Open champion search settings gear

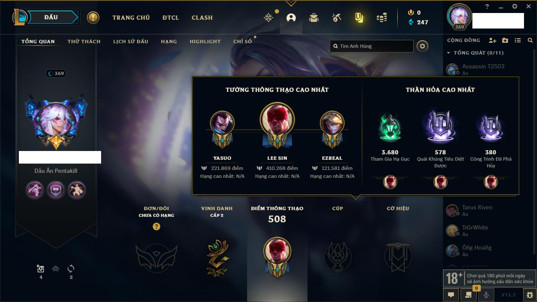(422, 46)
